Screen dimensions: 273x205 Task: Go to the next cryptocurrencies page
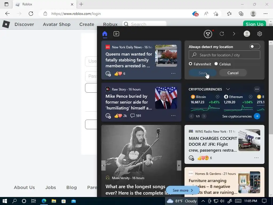(204, 116)
